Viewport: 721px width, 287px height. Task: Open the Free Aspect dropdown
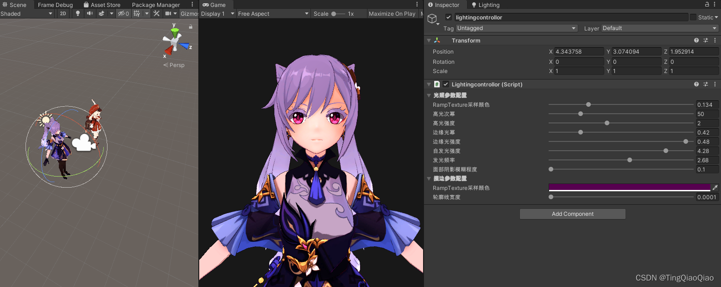click(x=273, y=14)
